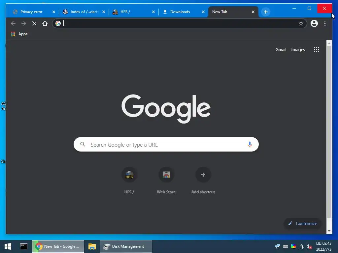Viewport: 338px width, 253px height.
Task: Open the Gmail link
Action: (281, 50)
